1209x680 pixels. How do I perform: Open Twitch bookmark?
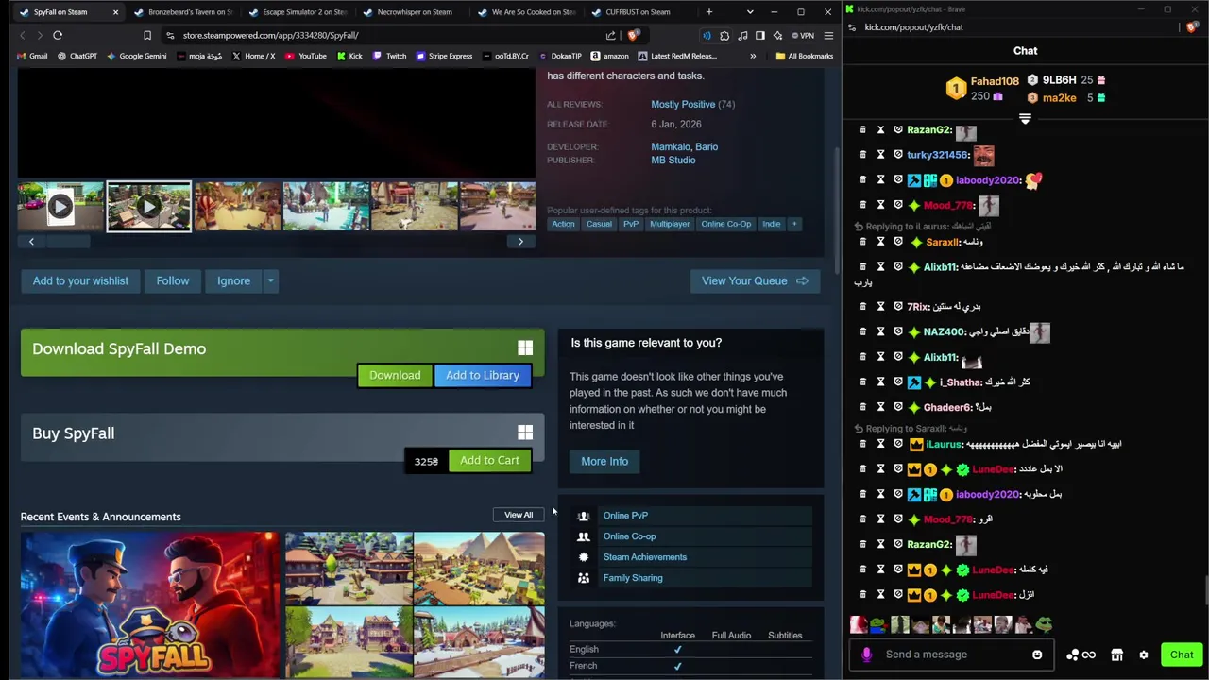(389, 56)
